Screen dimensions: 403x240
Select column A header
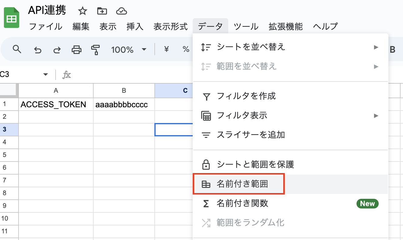coord(56,91)
